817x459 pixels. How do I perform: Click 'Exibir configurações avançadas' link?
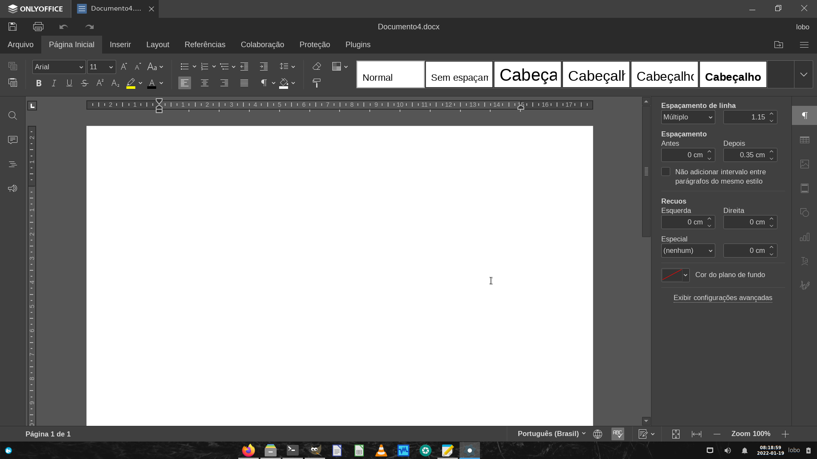tap(723, 298)
